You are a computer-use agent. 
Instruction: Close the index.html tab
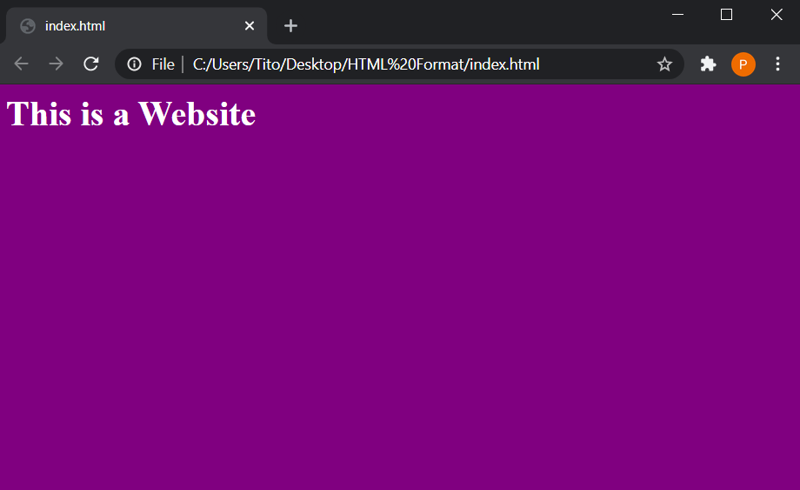pyautogui.click(x=250, y=25)
